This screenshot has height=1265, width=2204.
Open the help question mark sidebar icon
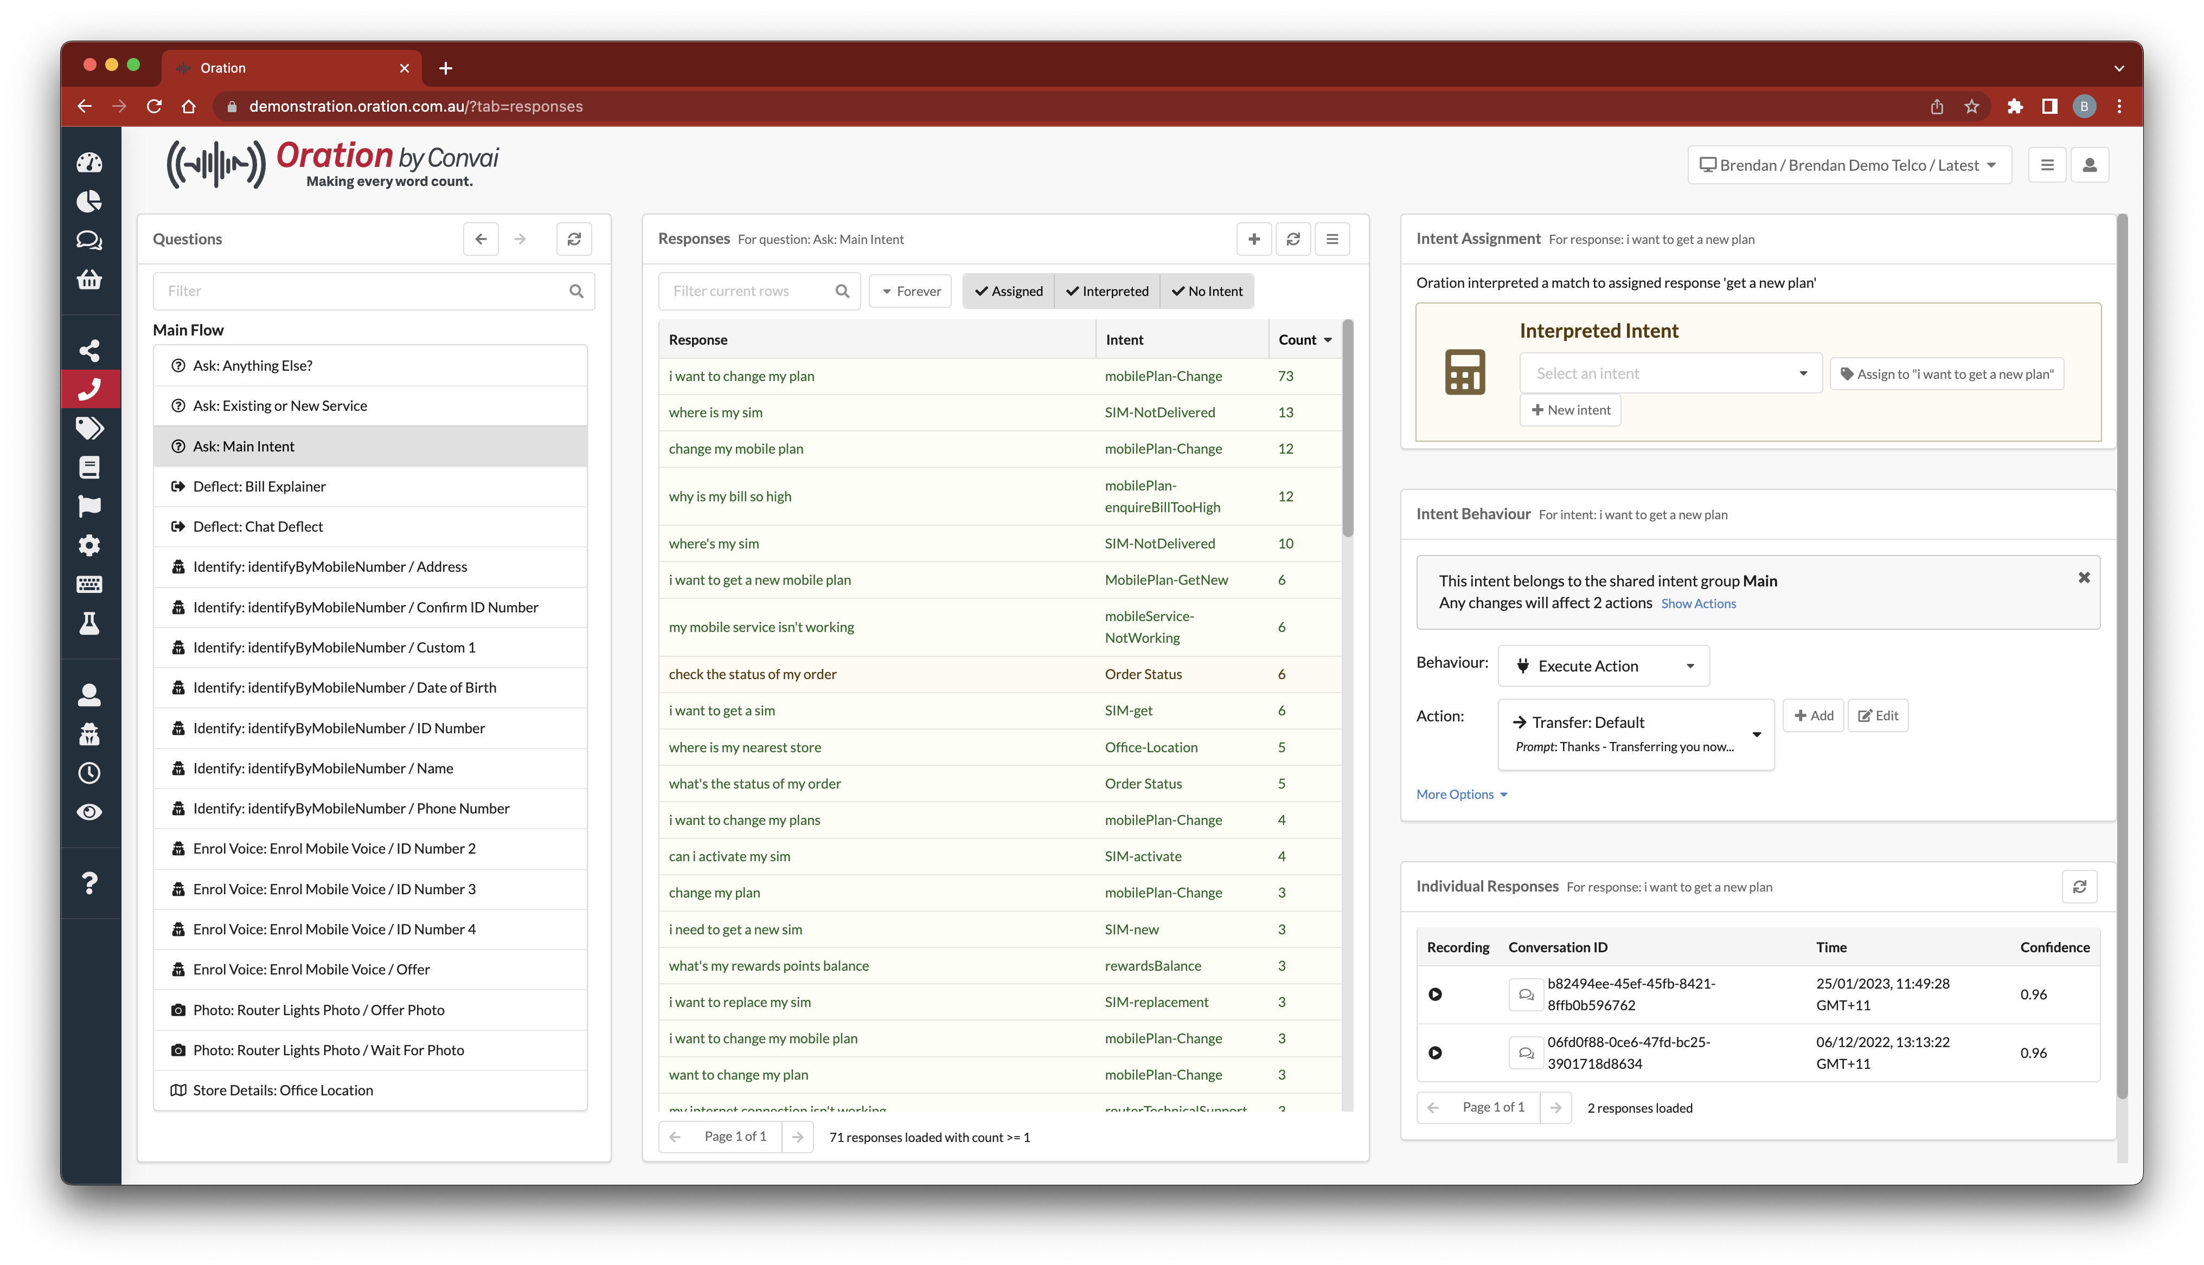(x=89, y=883)
